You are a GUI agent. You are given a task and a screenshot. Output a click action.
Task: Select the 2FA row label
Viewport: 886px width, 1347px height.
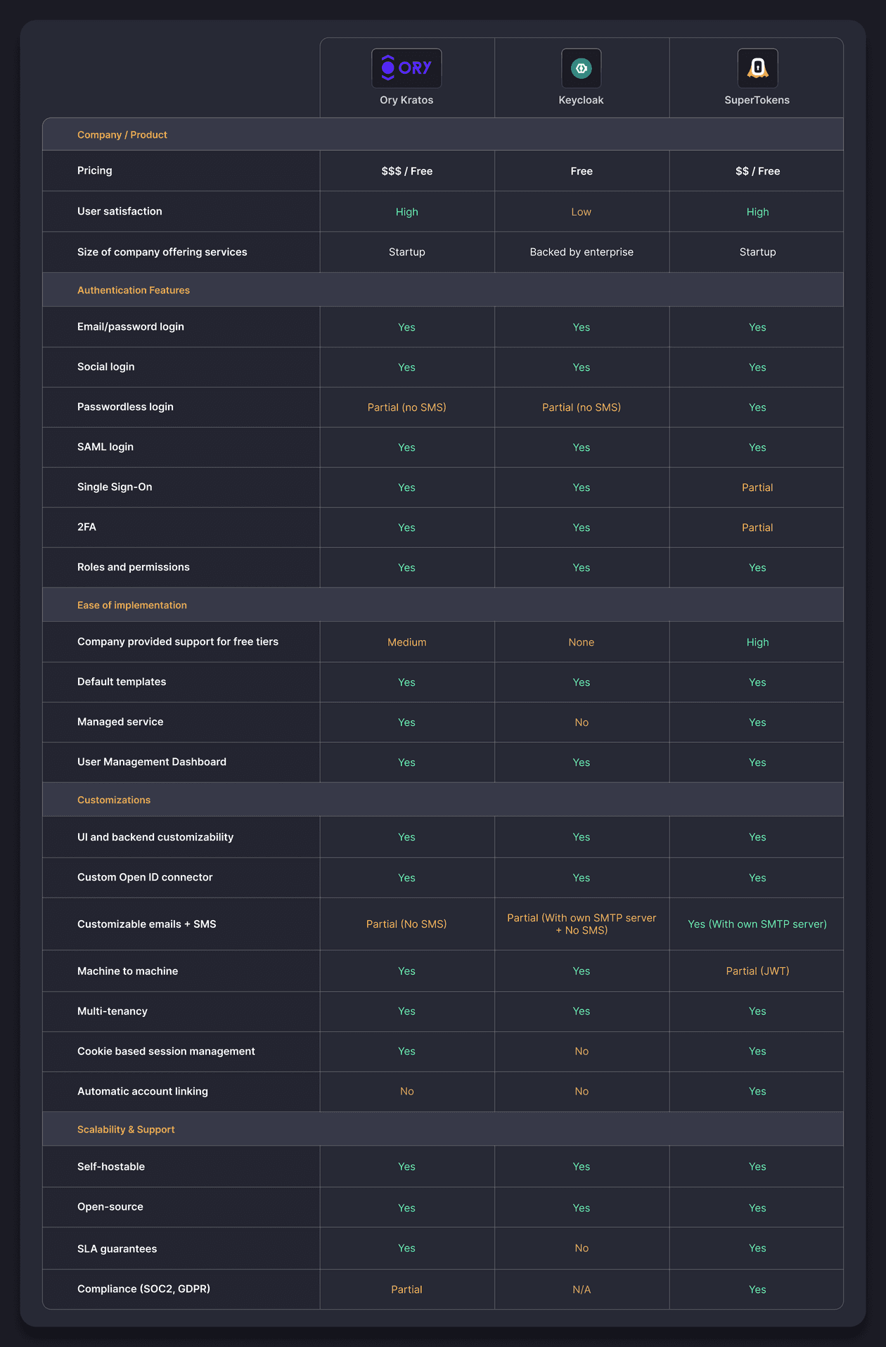[86, 527]
